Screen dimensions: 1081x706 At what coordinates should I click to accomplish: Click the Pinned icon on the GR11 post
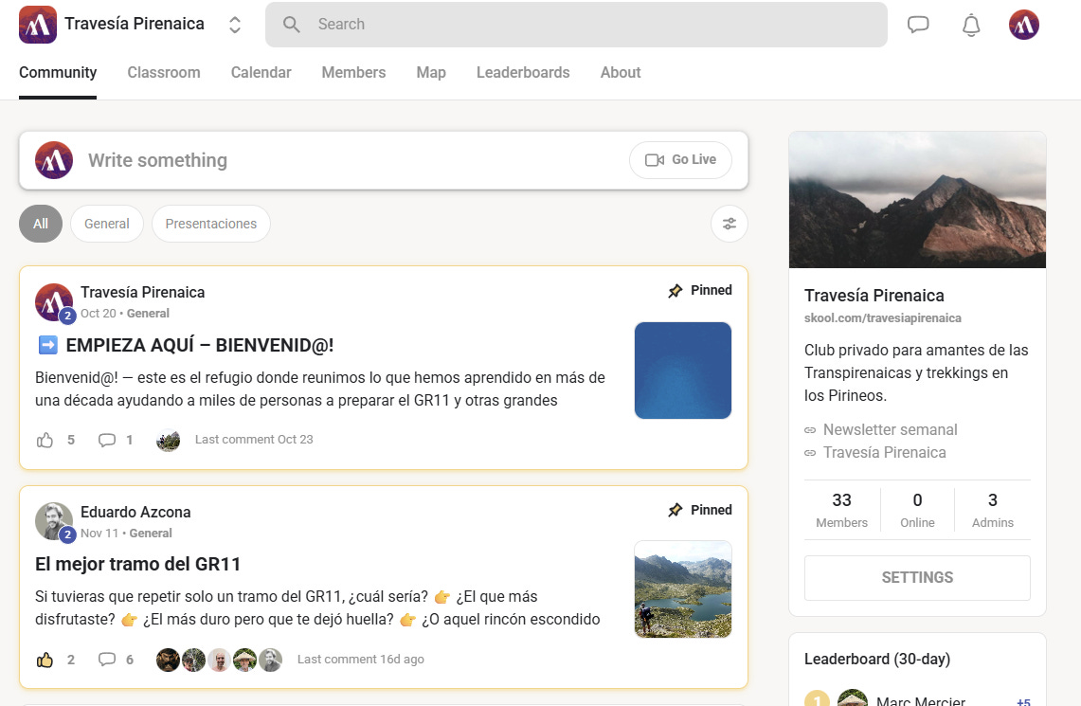(675, 510)
